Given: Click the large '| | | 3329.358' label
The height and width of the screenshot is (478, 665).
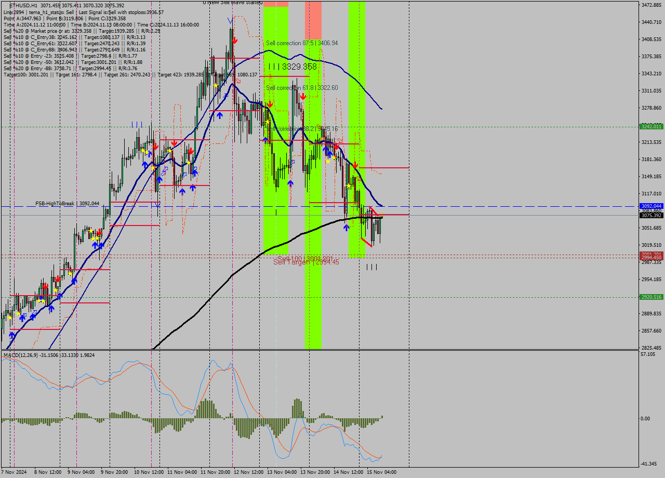Looking at the screenshot, I should tap(293, 67).
